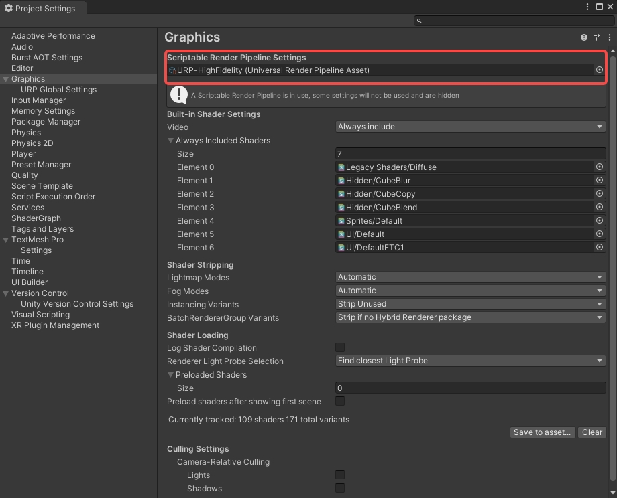Click object picker for the UI/Default shader
The image size is (617, 498).
click(599, 234)
